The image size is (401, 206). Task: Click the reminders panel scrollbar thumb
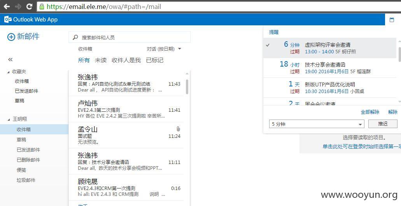click(399, 54)
